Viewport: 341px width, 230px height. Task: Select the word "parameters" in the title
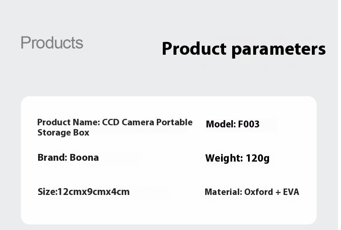[x=278, y=49]
